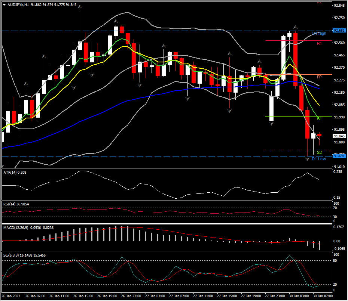Image resolution: width=348 pixels, height=301 pixels.
Task: Click the 92.651 D1 High price tag
Action: pos(339,31)
